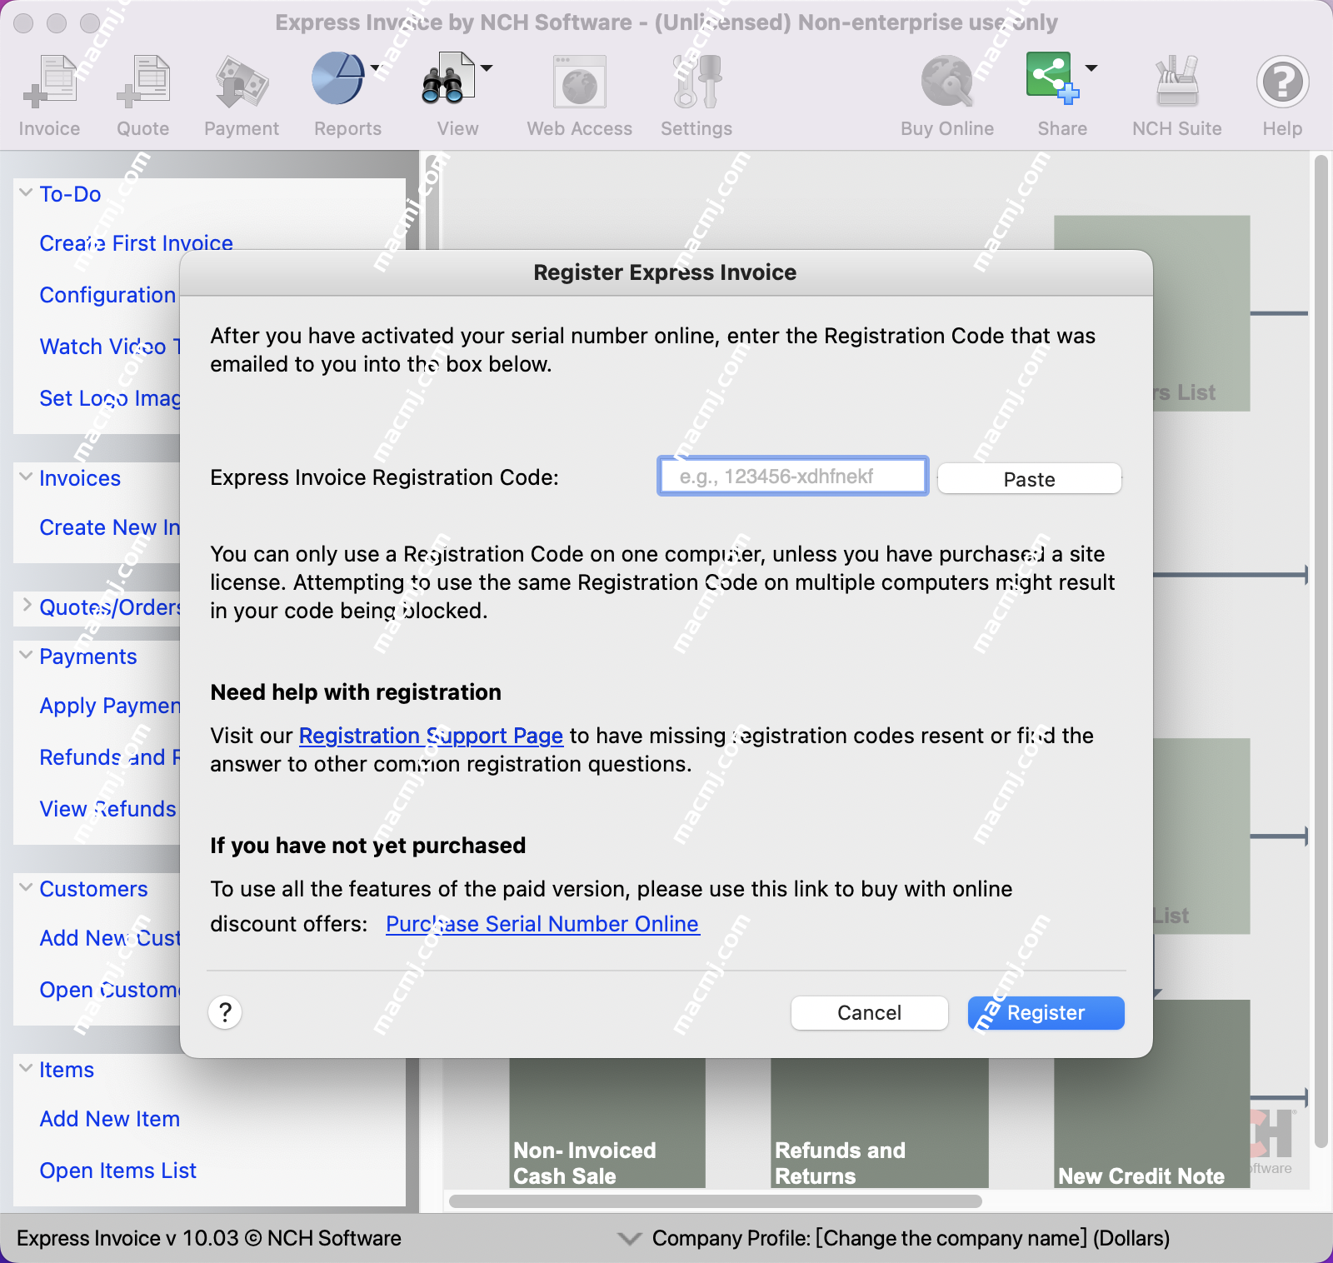Collapse the Items sidebar section
Image resolution: width=1333 pixels, height=1263 pixels.
[26, 1069]
